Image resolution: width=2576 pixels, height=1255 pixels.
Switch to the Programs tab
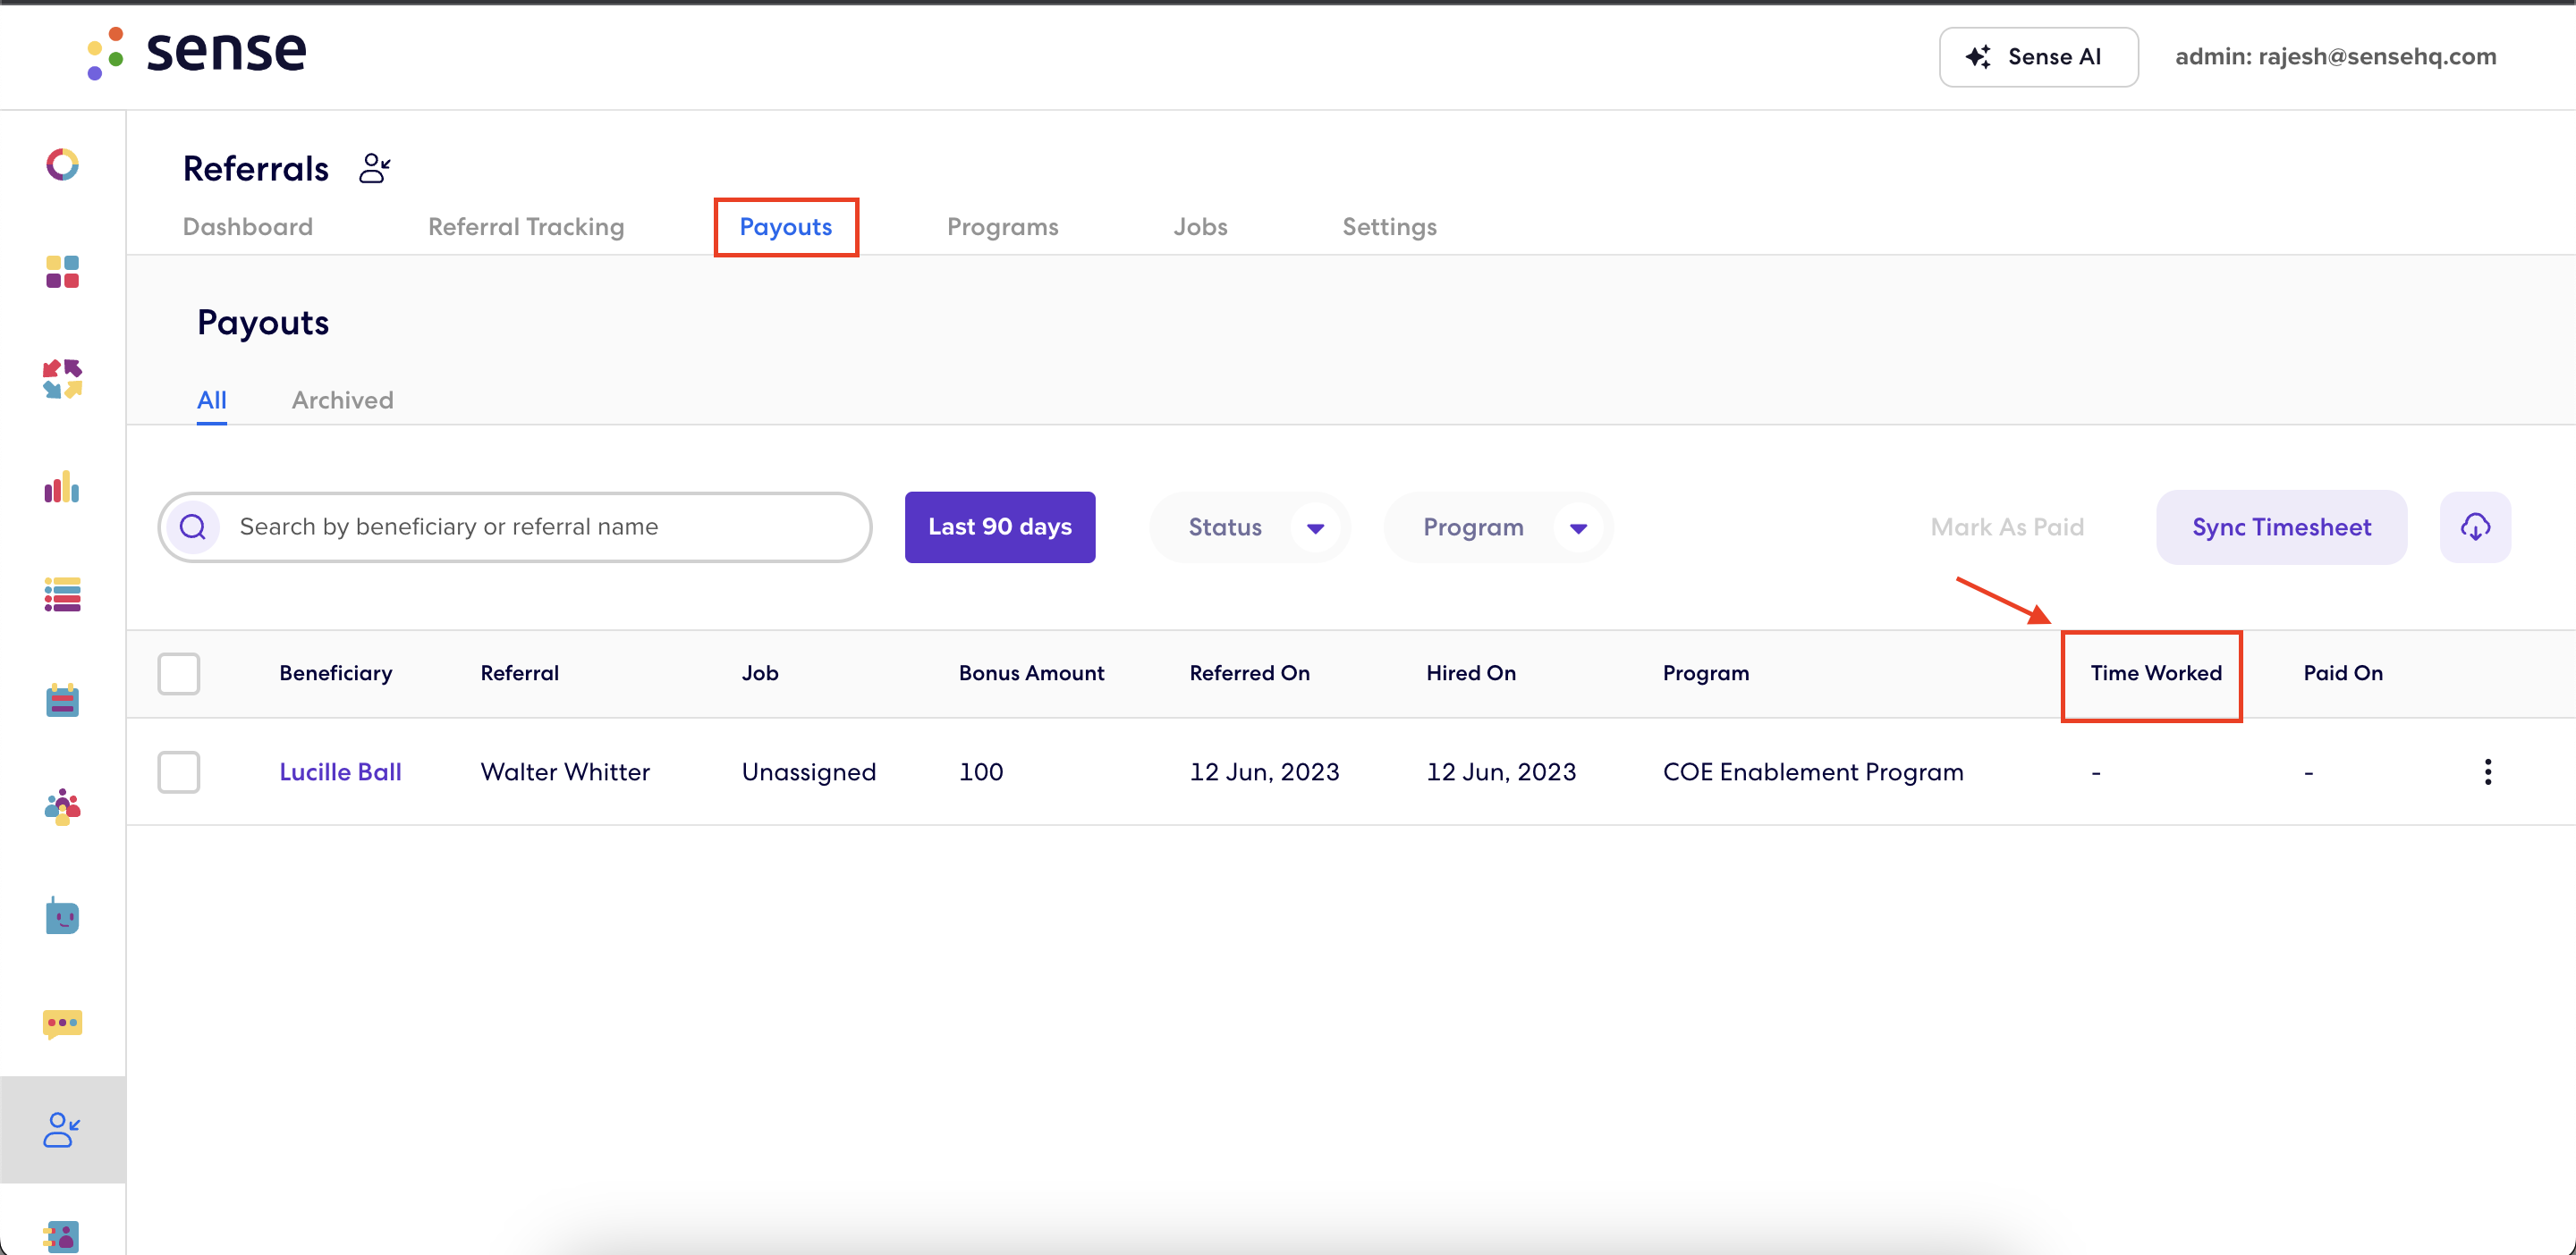click(1003, 227)
